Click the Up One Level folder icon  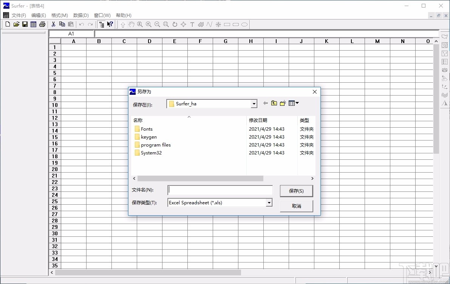coord(274,103)
